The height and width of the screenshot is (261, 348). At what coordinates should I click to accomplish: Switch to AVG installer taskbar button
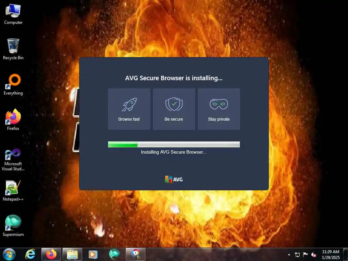(136, 254)
